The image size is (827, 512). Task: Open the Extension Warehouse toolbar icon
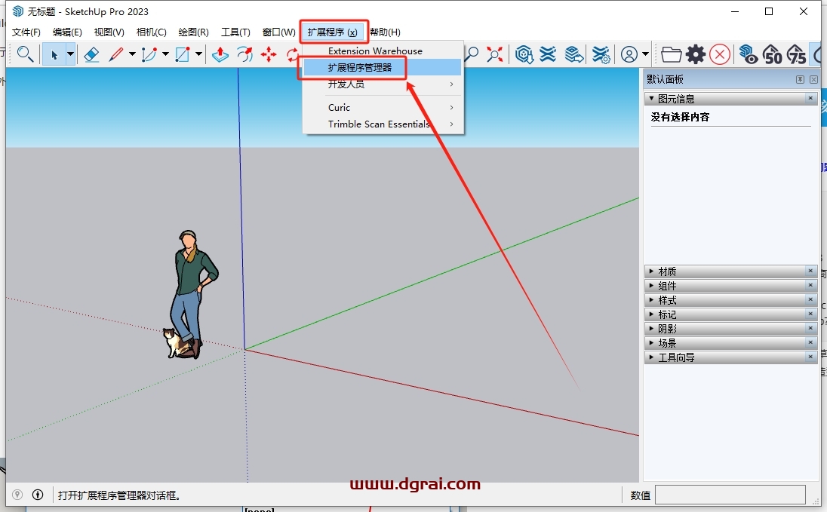(548, 54)
